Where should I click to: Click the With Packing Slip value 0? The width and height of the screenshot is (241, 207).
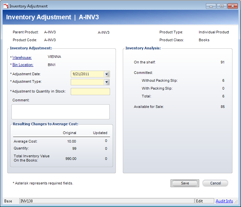223,88
